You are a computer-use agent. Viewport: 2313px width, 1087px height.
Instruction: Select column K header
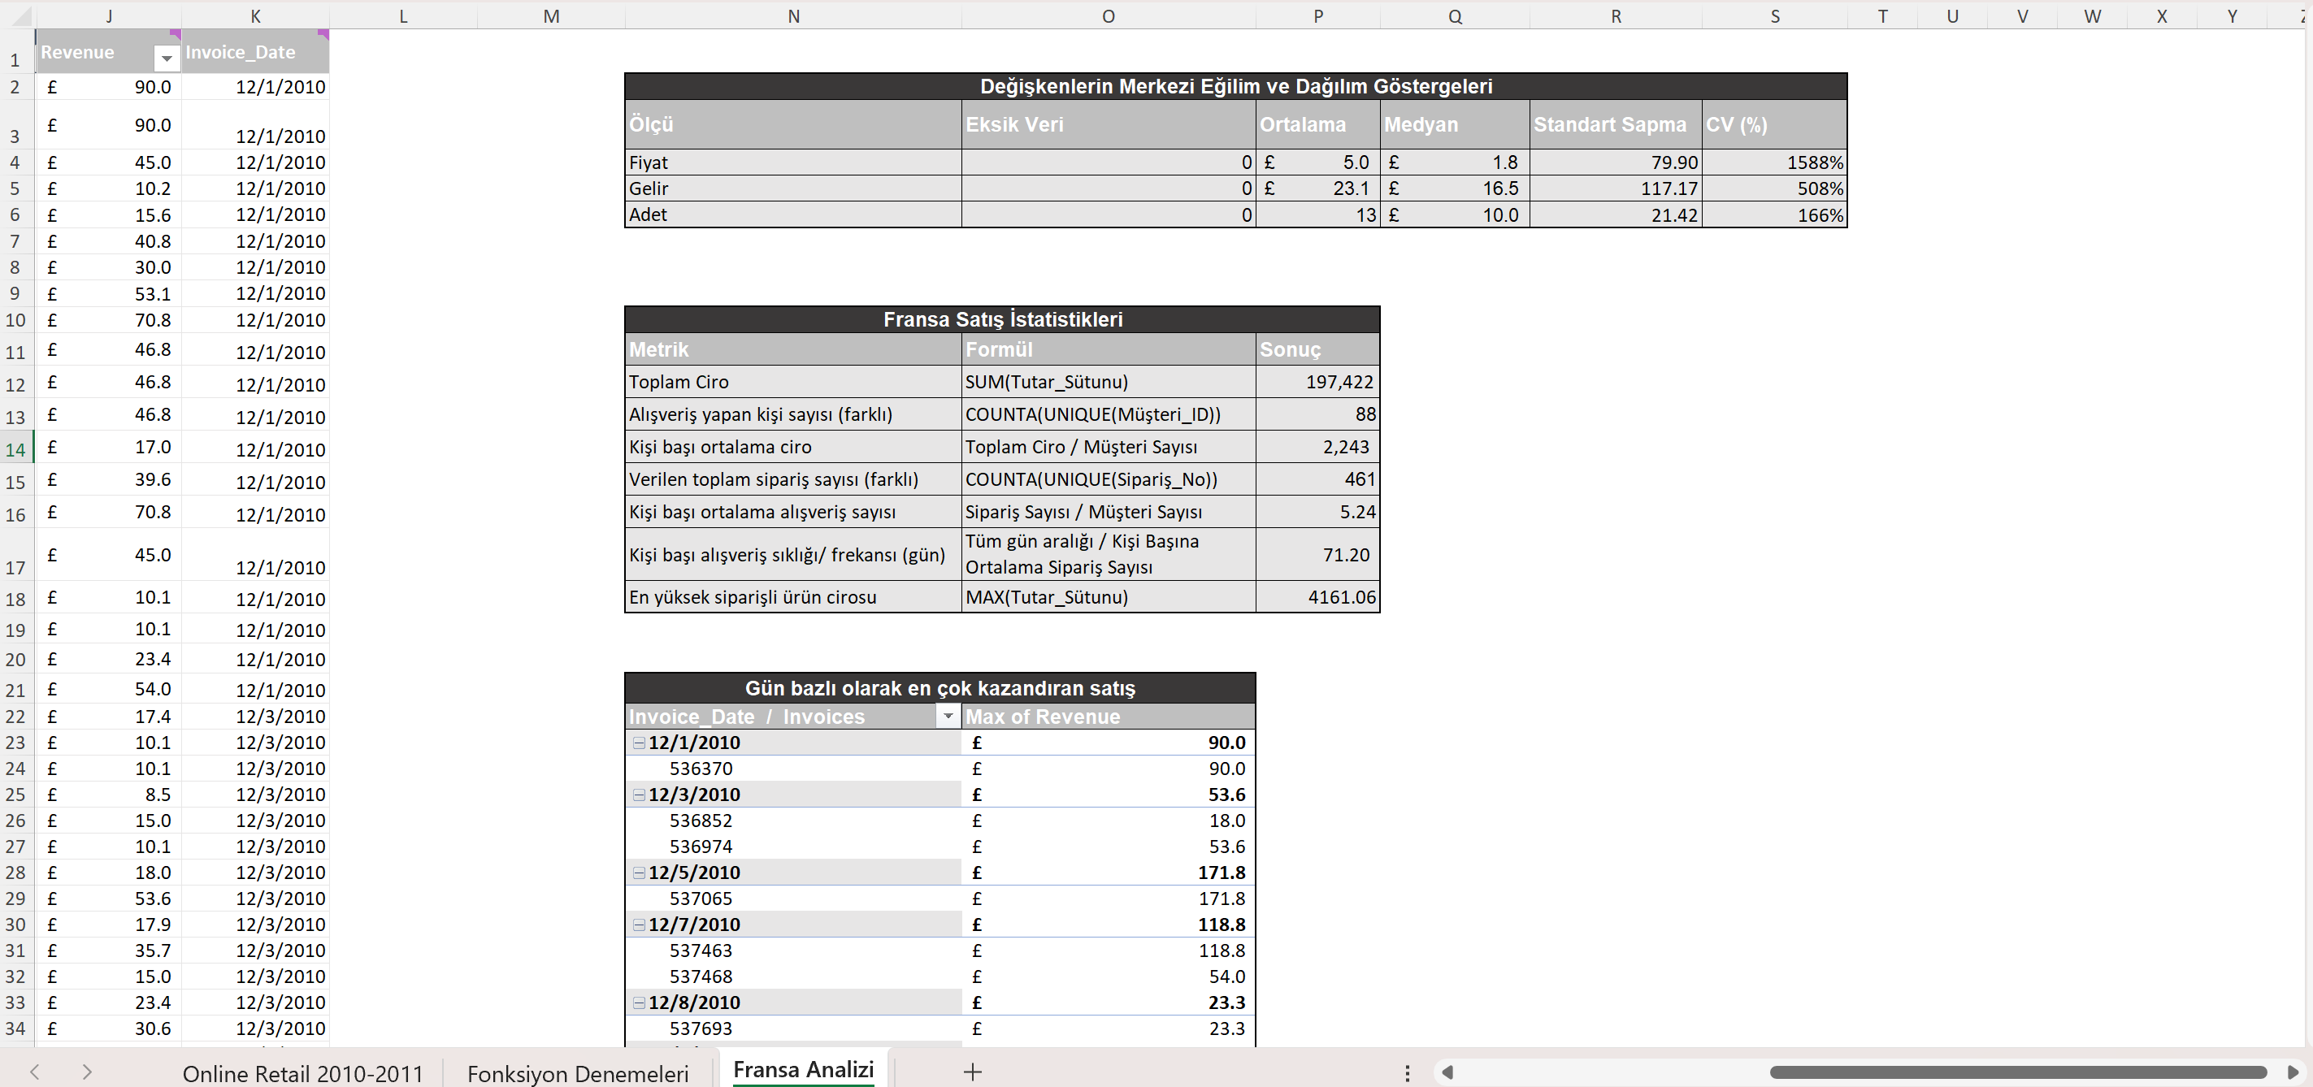[256, 15]
